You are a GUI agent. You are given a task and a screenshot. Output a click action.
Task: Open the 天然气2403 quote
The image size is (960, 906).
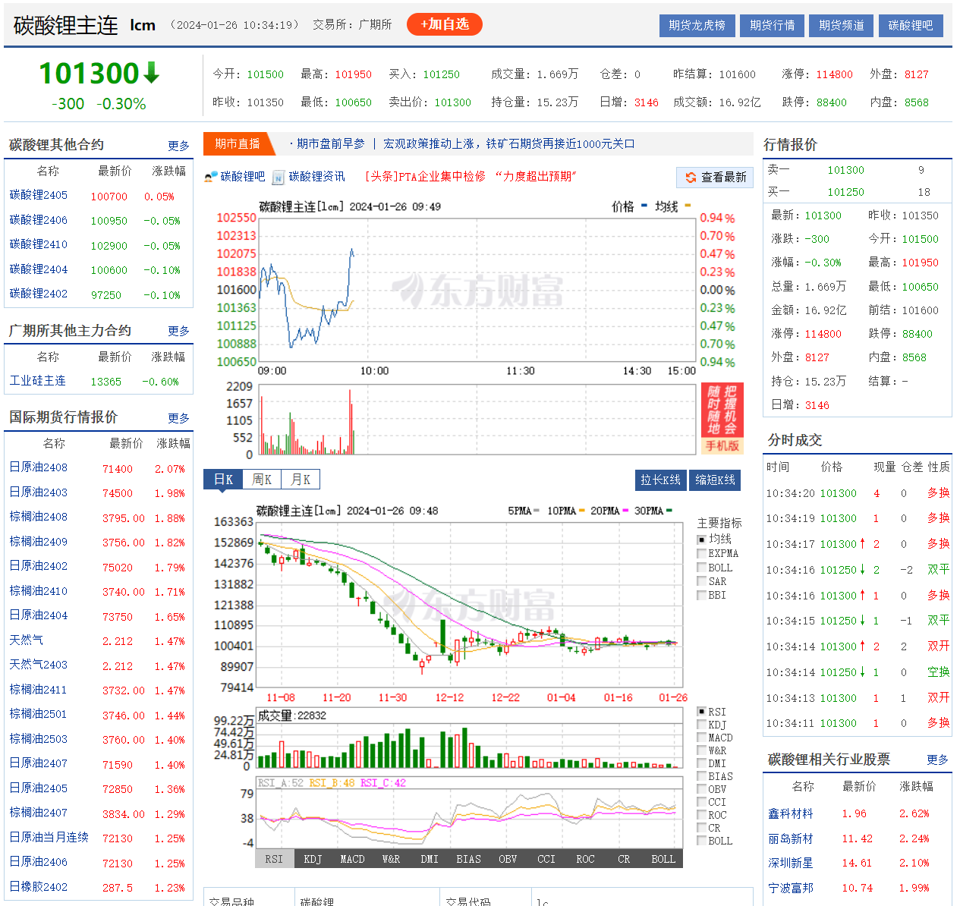39,665
